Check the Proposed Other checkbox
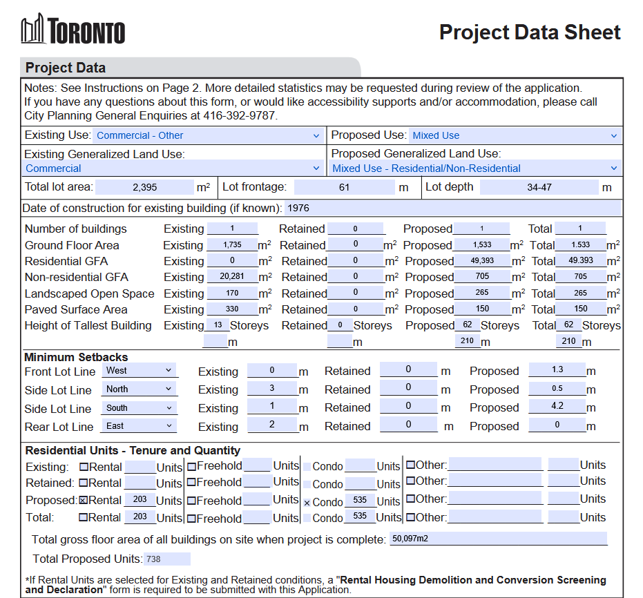This screenshot has width=643, height=598. [410, 499]
